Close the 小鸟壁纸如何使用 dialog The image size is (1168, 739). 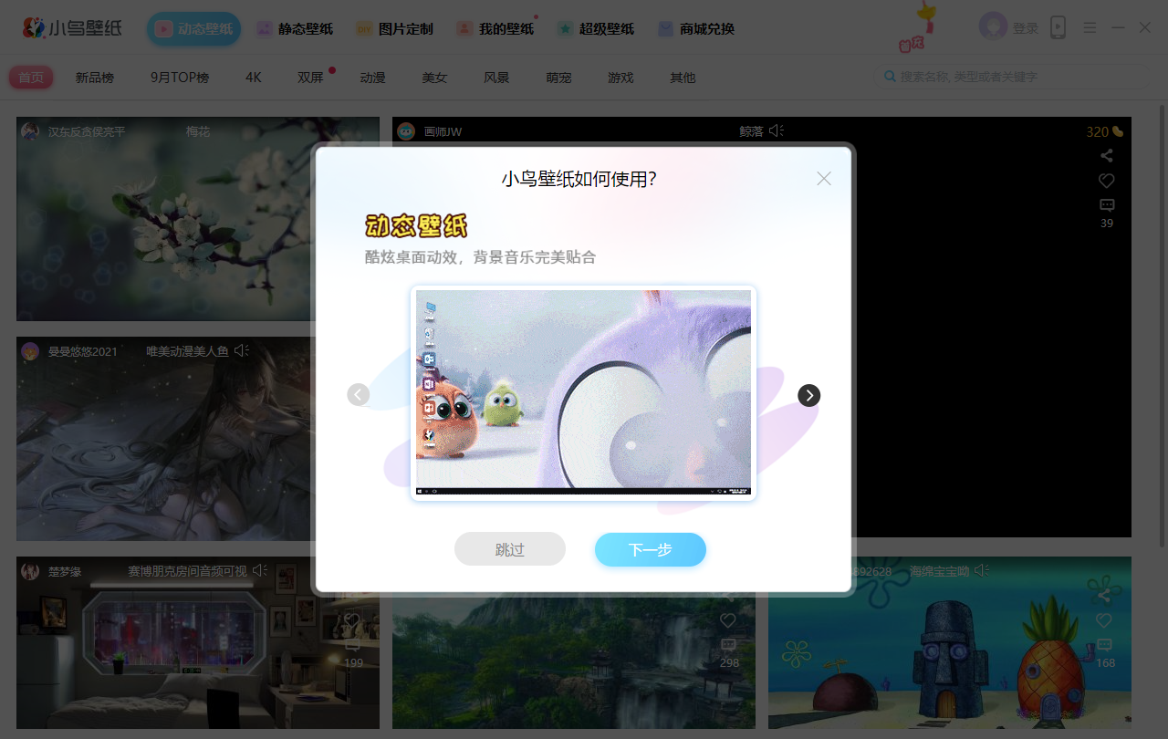(x=824, y=179)
